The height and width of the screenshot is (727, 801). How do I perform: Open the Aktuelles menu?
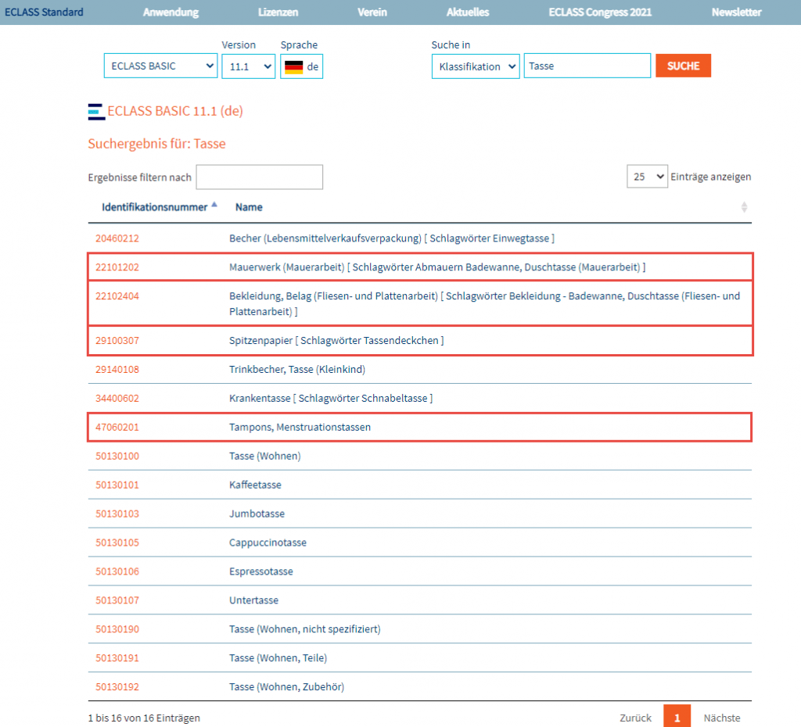click(468, 13)
